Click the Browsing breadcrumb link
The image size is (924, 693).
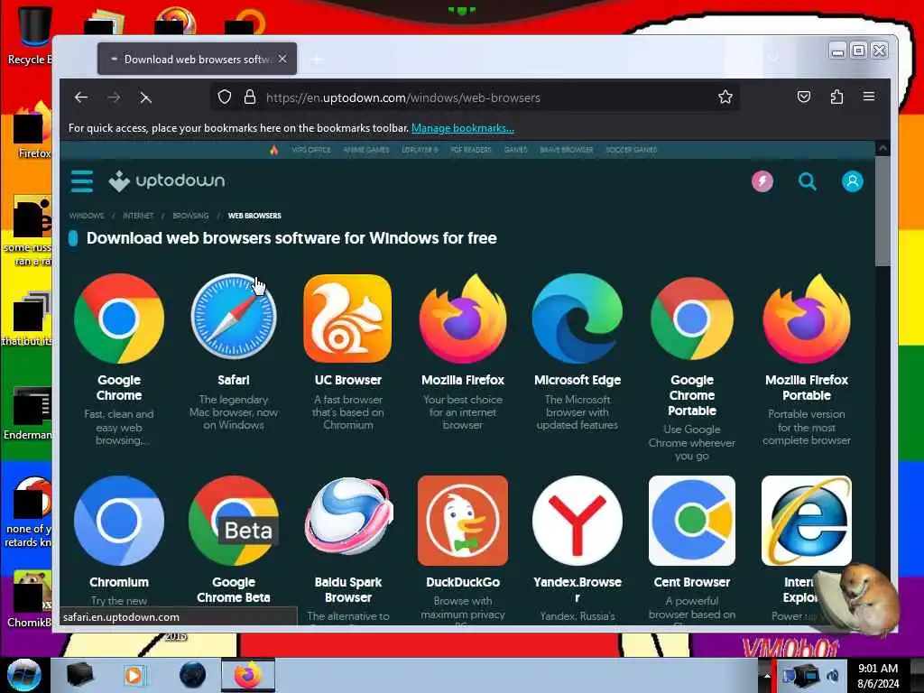190,216
